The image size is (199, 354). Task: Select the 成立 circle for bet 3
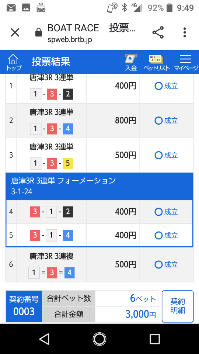pyautogui.click(x=158, y=155)
